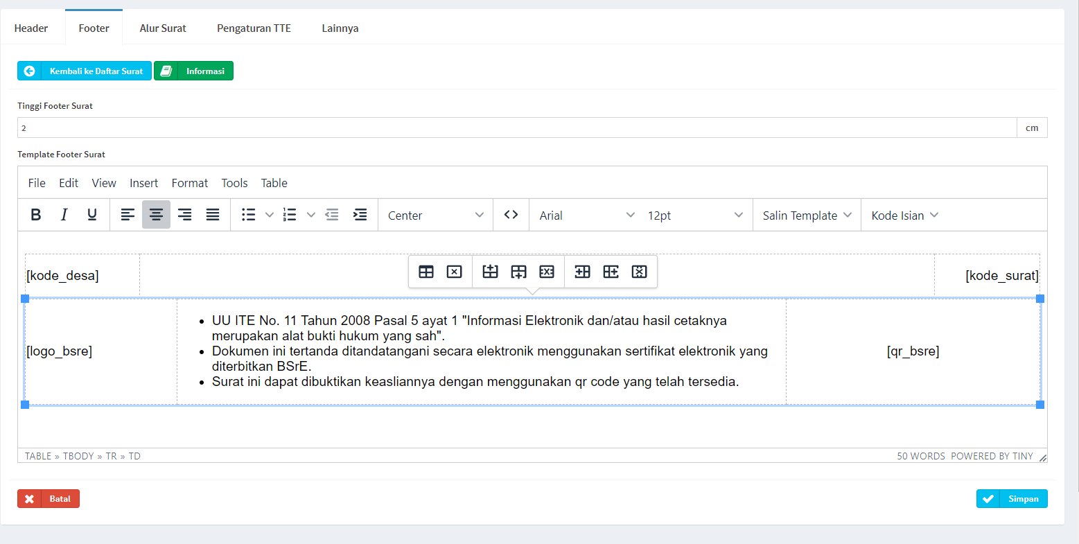The height and width of the screenshot is (544, 1079).
Task: Delete the current table column
Action: (639, 271)
